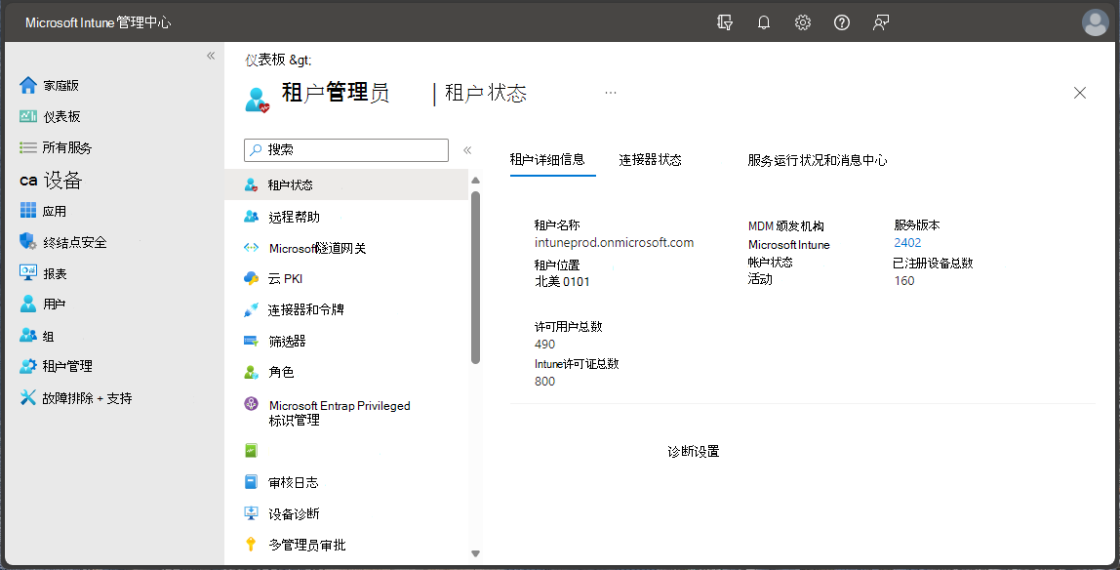1120x570 pixels.
Task: Open the Cloud Shell/portal icon in top bar
Action: coord(724,22)
